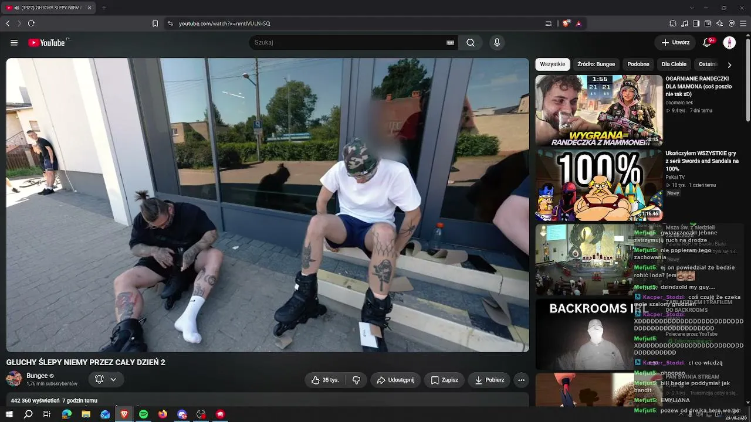Viewport: 751px width, 422px height.
Task: Open Brave main menu hamburger icon
Action: click(x=743, y=23)
